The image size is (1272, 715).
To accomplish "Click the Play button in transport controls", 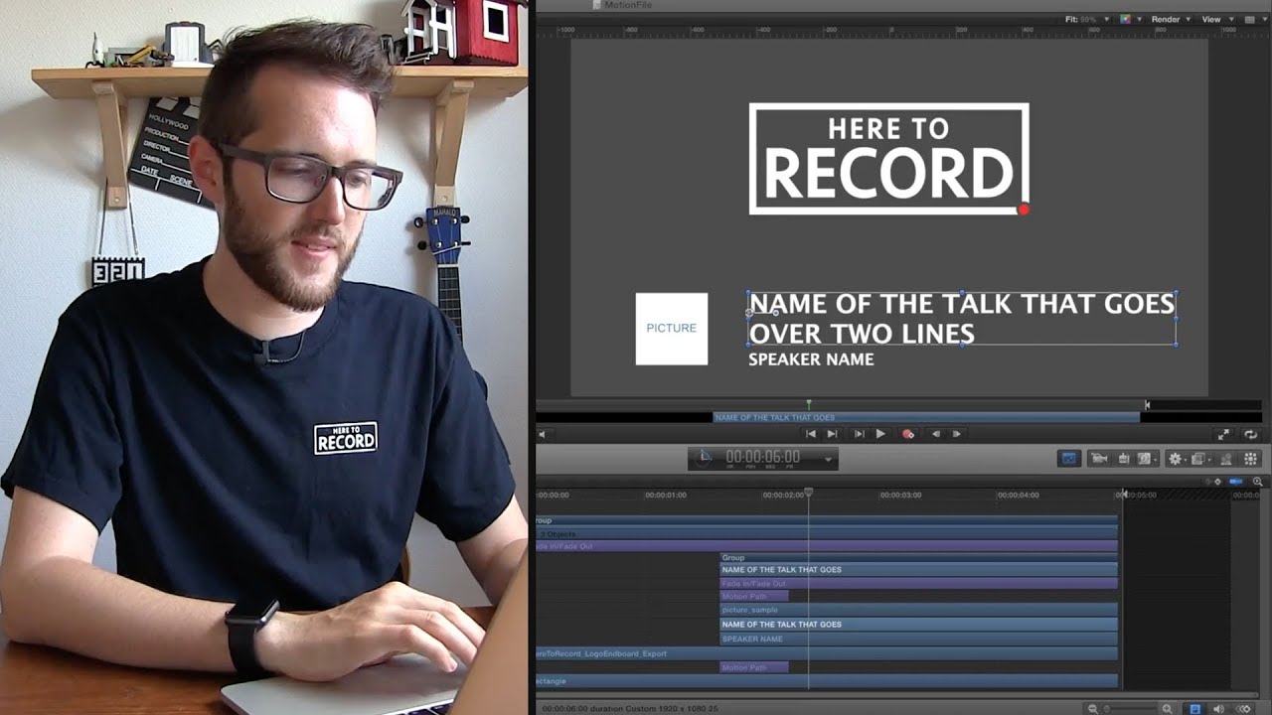I will (880, 434).
